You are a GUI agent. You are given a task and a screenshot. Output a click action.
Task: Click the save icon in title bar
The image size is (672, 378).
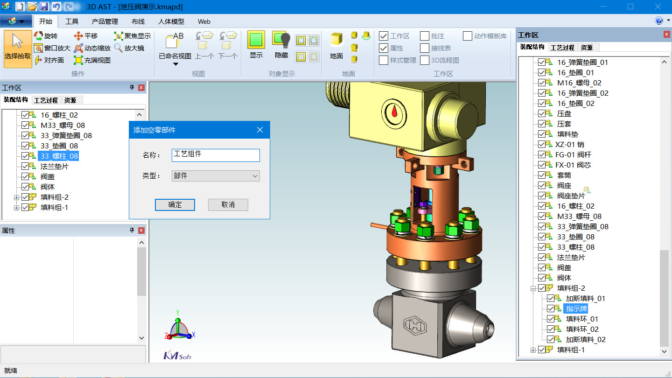coord(44,7)
